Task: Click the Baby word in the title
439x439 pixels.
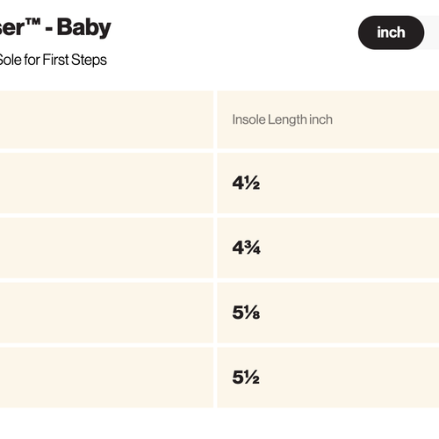Action: (x=84, y=28)
